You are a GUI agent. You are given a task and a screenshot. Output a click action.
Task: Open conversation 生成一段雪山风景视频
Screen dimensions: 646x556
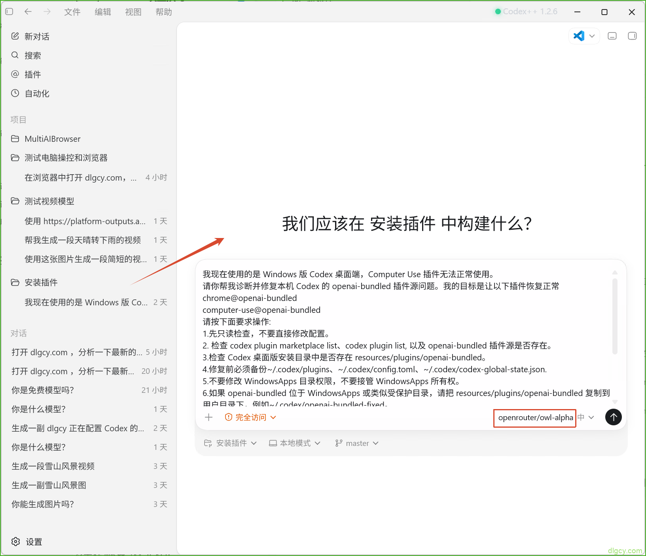[89, 466]
